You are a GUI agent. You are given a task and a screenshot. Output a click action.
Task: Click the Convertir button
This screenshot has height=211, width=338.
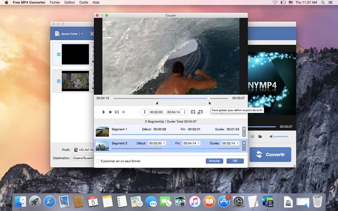click(270, 154)
